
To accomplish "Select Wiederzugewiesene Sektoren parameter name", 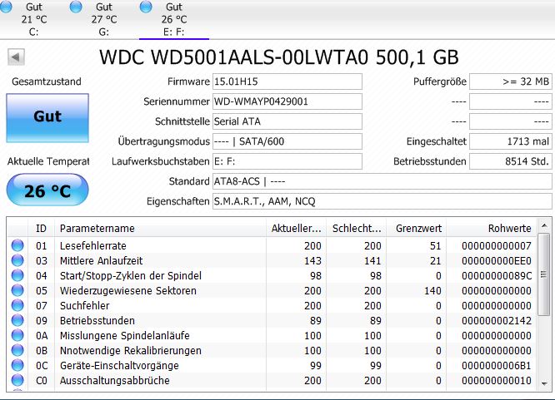I will [x=127, y=291].
